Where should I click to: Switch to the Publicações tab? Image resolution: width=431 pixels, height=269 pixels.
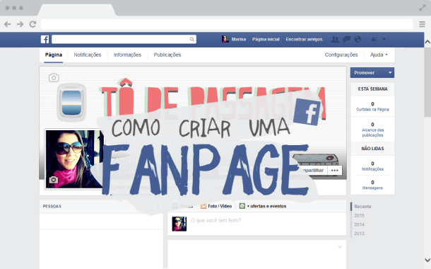click(x=167, y=55)
